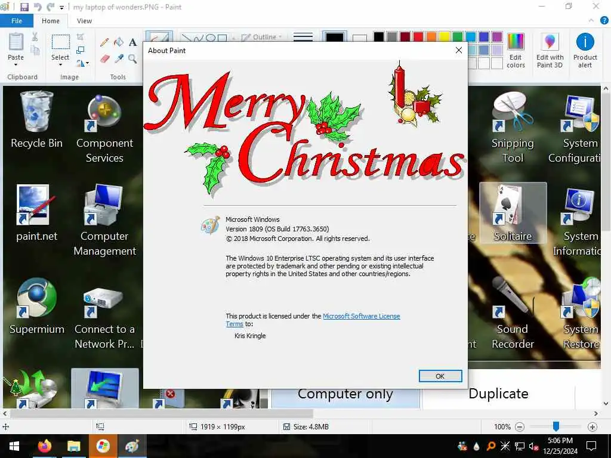
Task: Click the Paint palette icon on taskbar
Action: pos(132,446)
